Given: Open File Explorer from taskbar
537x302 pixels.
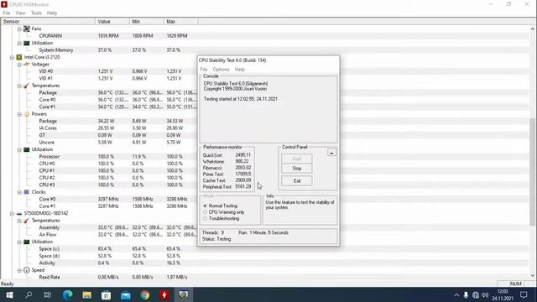Looking at the screenshot, I should click(x=86, y=294).
